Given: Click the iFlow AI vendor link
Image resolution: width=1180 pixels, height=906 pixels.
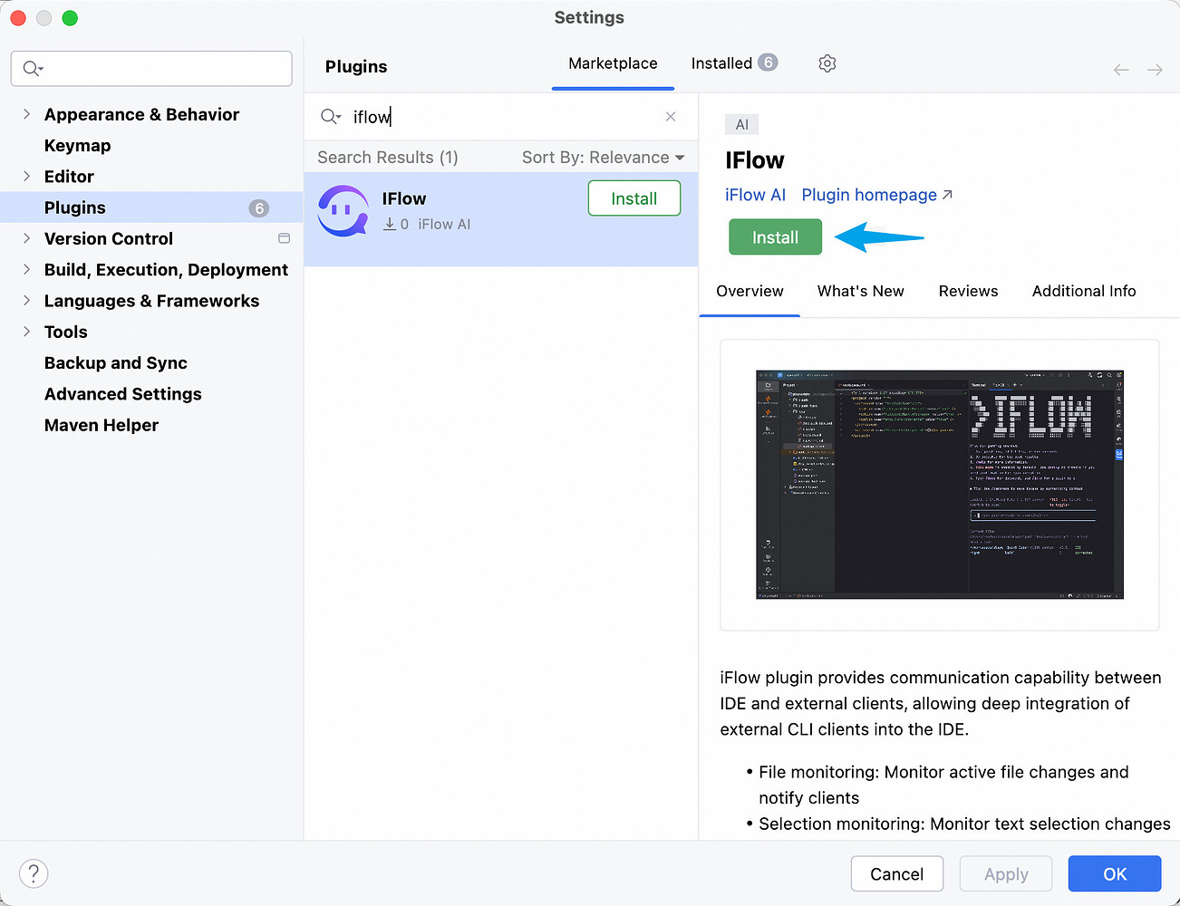Looking at the screenshot, I should (755, 195).
